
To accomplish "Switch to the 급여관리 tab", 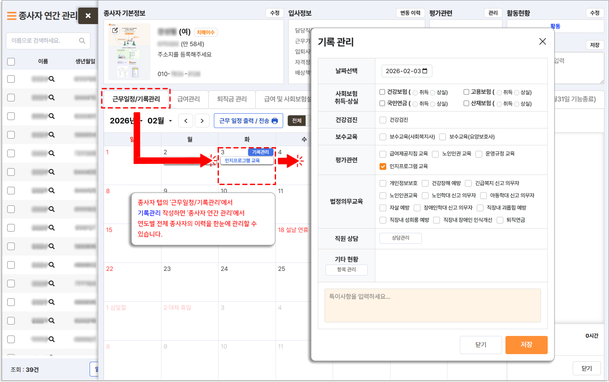I will coord(188,99).
